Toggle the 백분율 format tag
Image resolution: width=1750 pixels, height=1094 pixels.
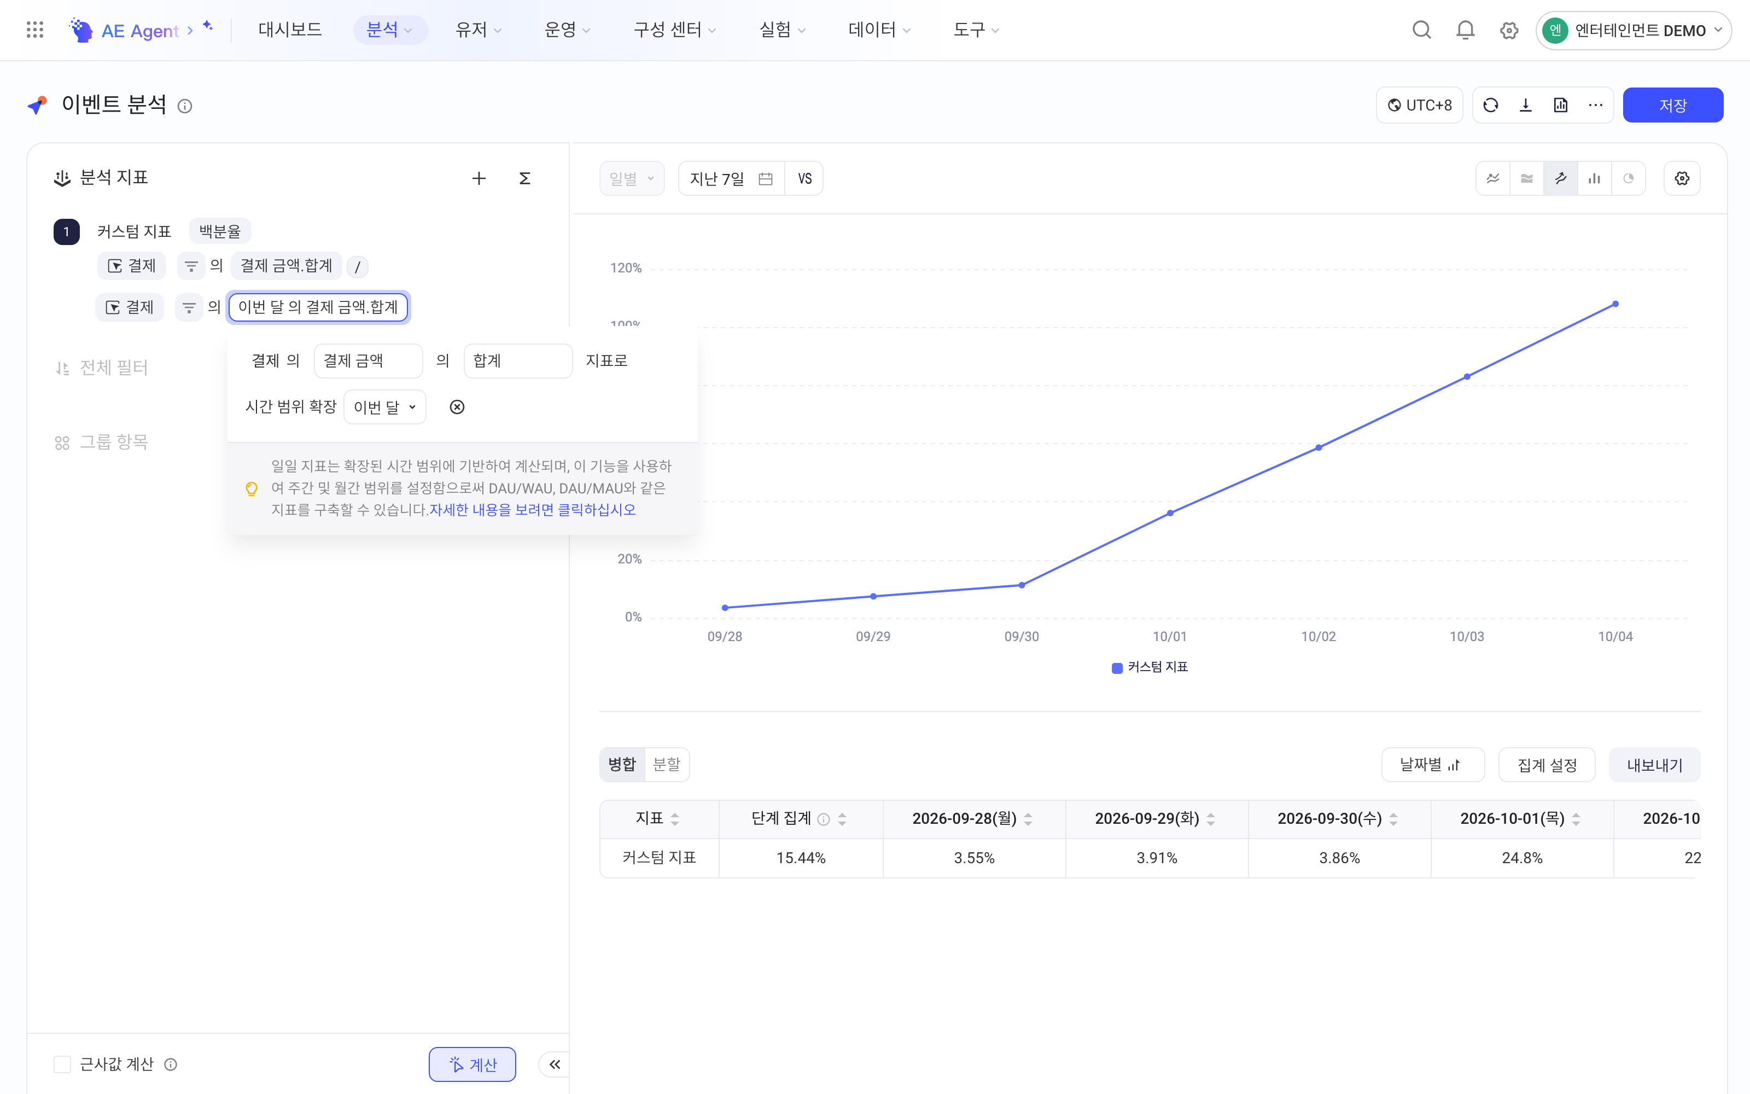[220, 231]
